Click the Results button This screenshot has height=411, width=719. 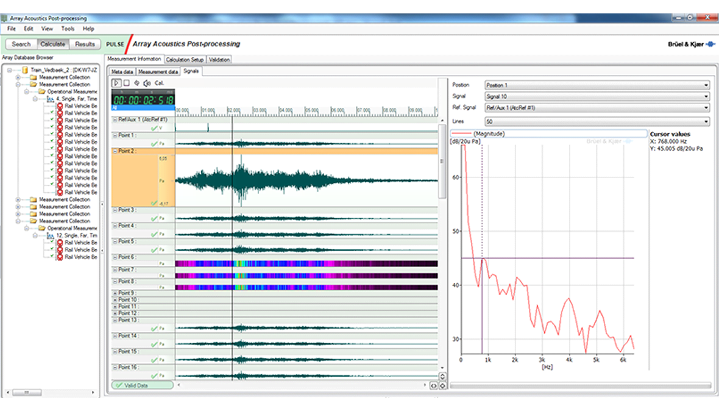coord(85,44)
